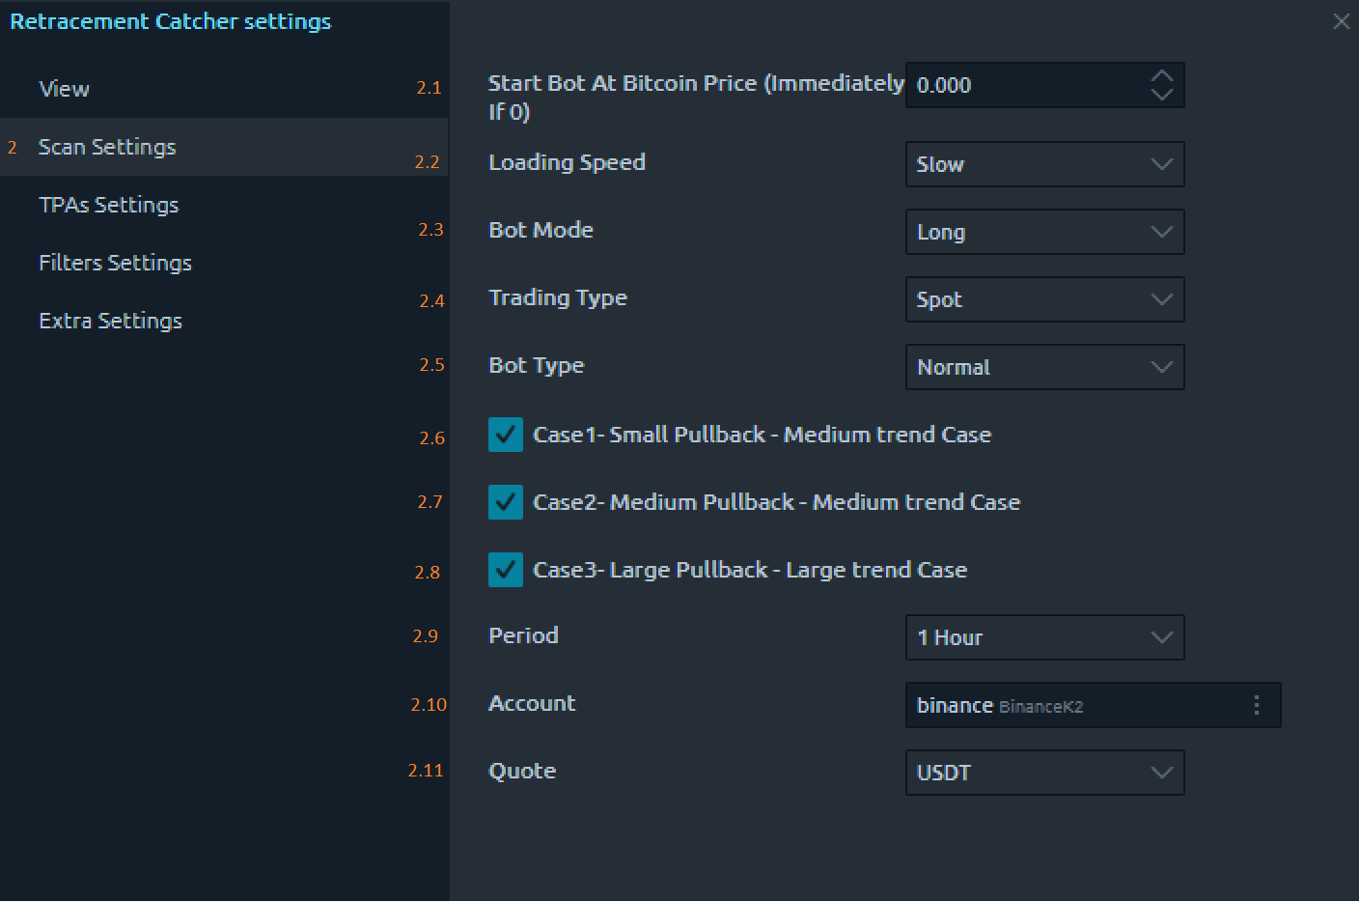Screen dimensions: 1359x902
Task: Close the Retracement Catcher settings window
Action: (x=1341, y=21)
